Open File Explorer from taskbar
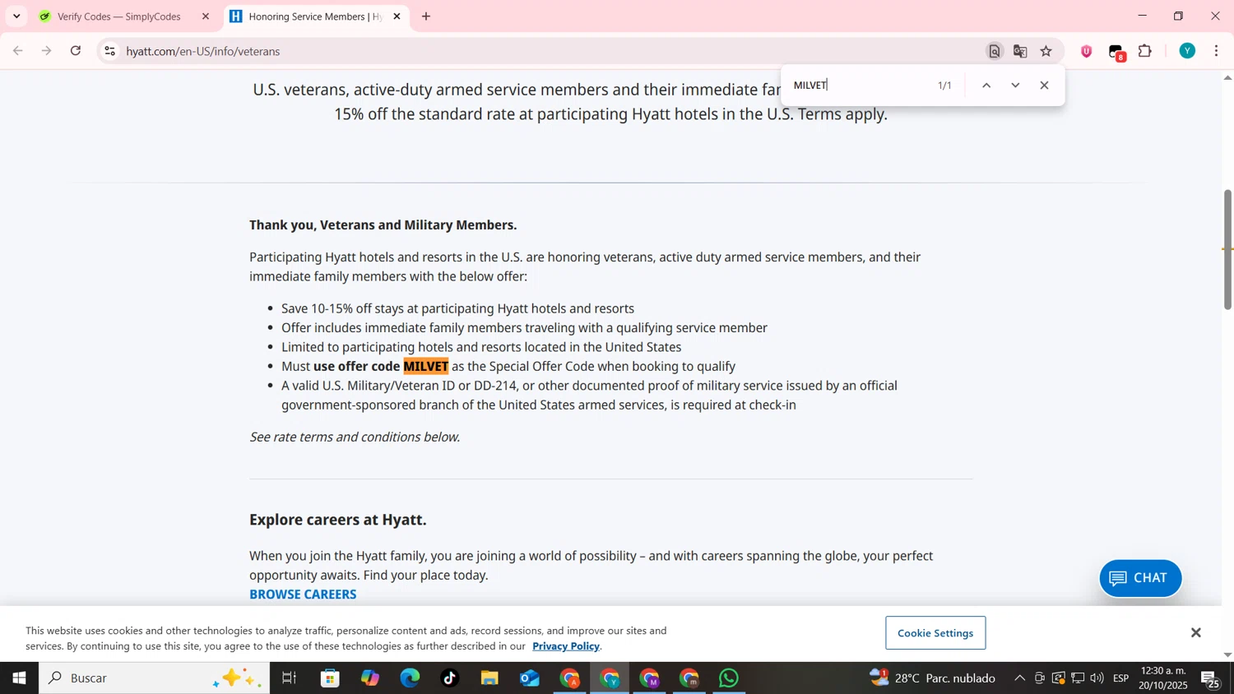The width and height of the screenshot is (1234, 694). [489, 678]
